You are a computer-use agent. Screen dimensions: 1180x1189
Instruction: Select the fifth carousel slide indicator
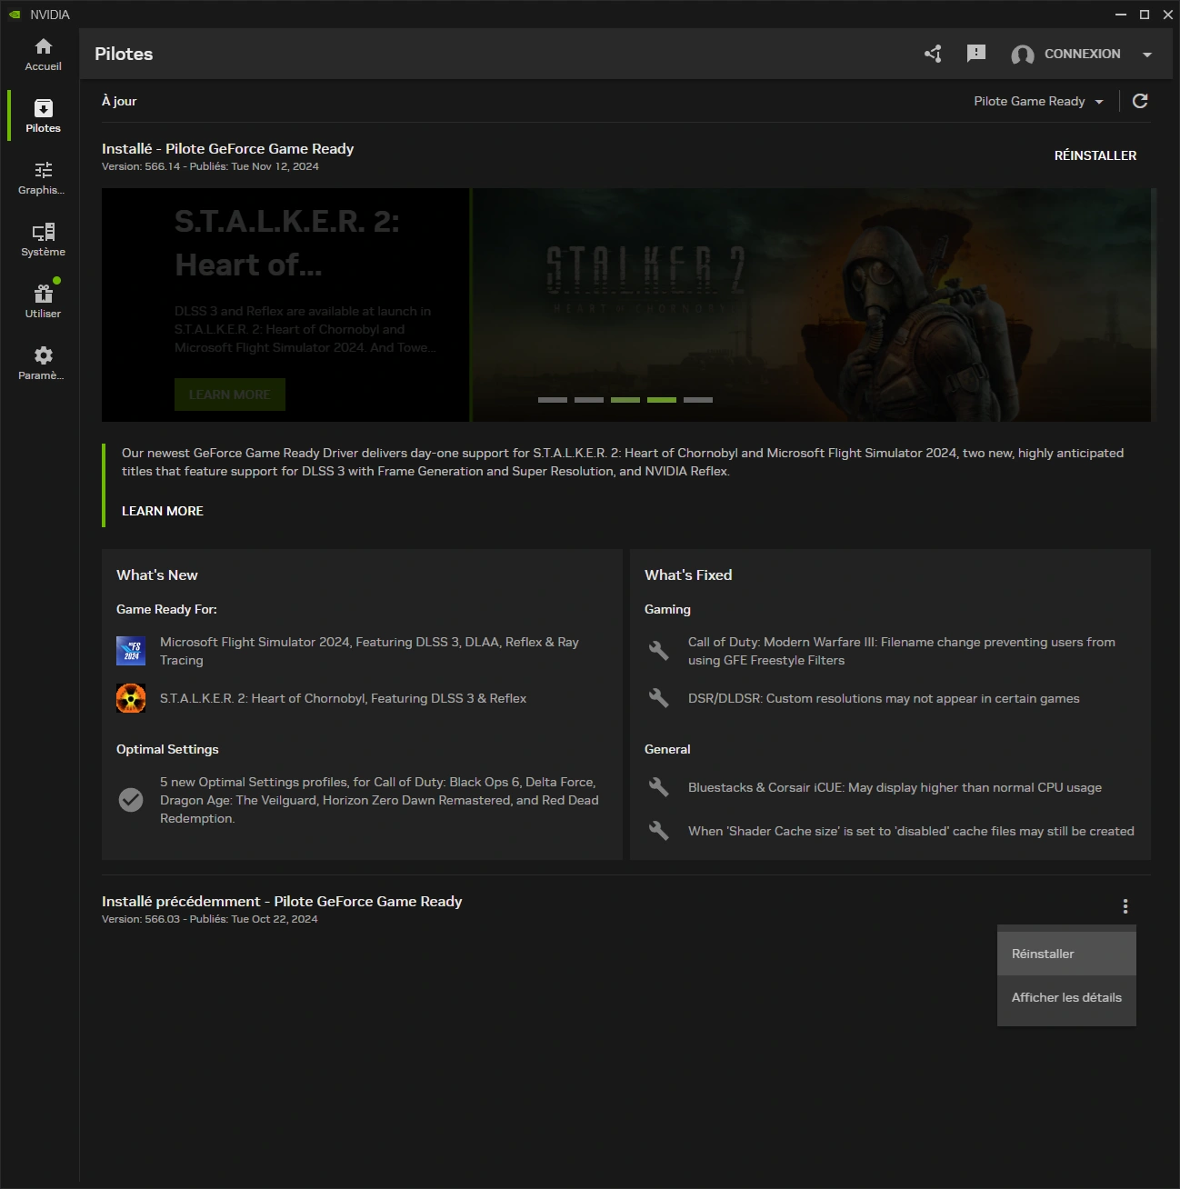tap(698, 400)
